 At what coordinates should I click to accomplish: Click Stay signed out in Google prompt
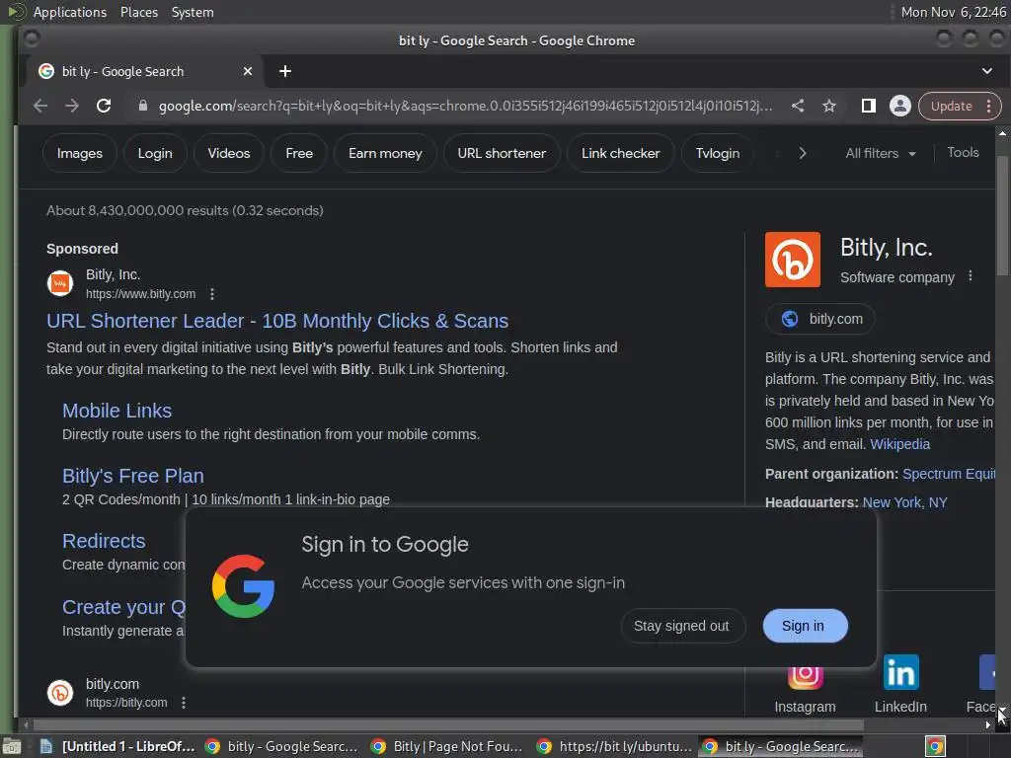tap(681, 626)
